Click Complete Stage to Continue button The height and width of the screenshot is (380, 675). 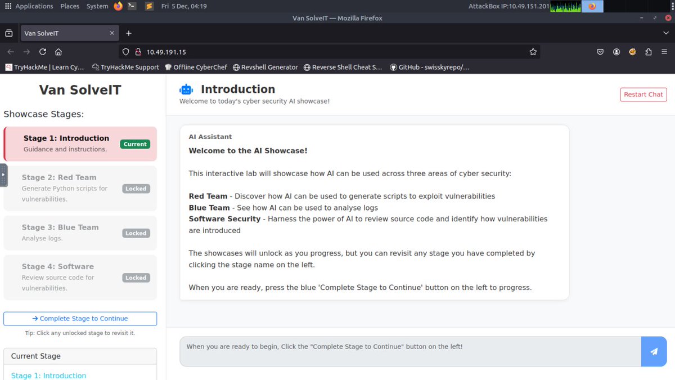[x=80, y=319]
